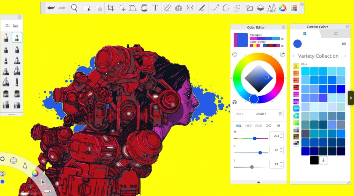Open the Symmetry tool
354x196 pixels.
[x=190, y=8]
